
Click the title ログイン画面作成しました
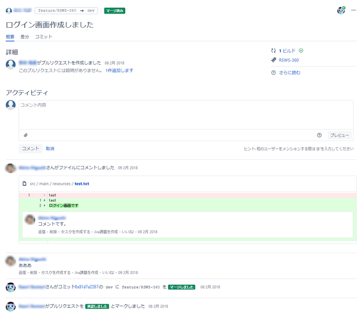point(49,24)
